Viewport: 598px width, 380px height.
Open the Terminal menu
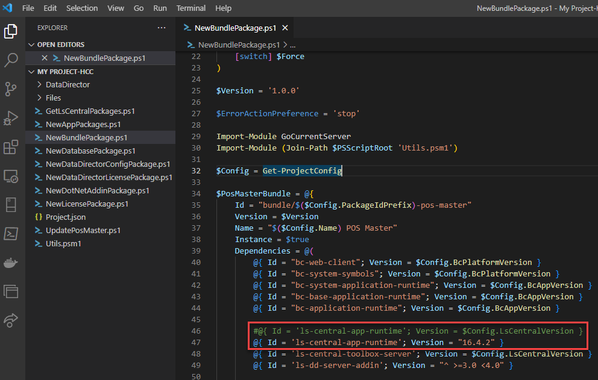coord(190,8)
